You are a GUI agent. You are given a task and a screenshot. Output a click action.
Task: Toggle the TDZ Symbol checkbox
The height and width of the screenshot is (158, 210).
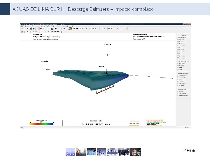tap(178, 68)
